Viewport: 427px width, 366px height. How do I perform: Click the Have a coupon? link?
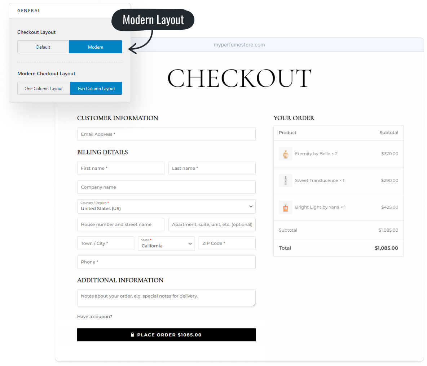click(94, 317)
